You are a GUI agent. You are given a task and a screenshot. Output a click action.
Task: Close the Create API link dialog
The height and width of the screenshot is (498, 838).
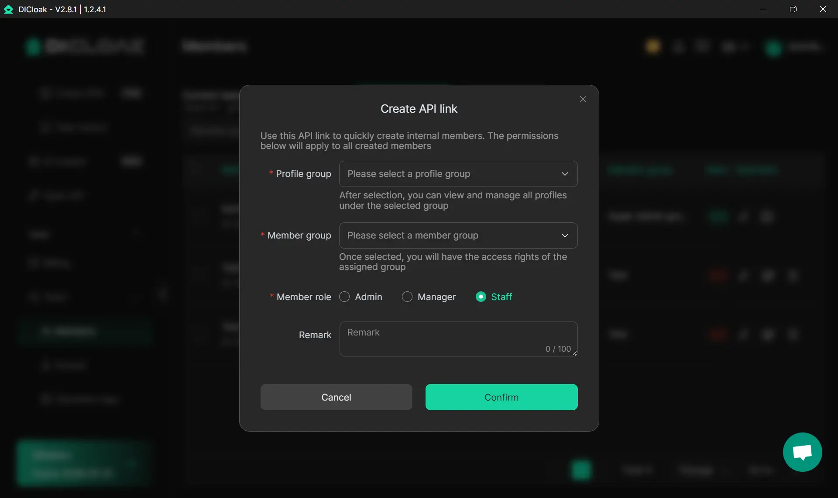coord(583,100)
